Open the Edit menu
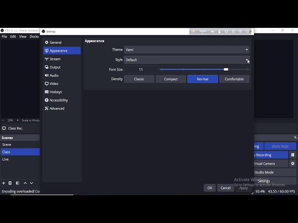Viewport: 298px width, 223px height. [x=13, y=36]
